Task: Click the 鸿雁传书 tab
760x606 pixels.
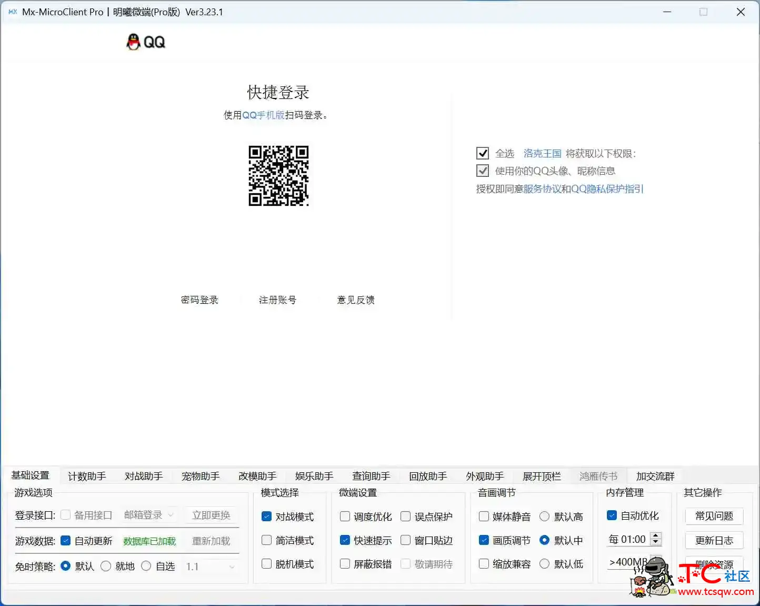Action: 598,476
